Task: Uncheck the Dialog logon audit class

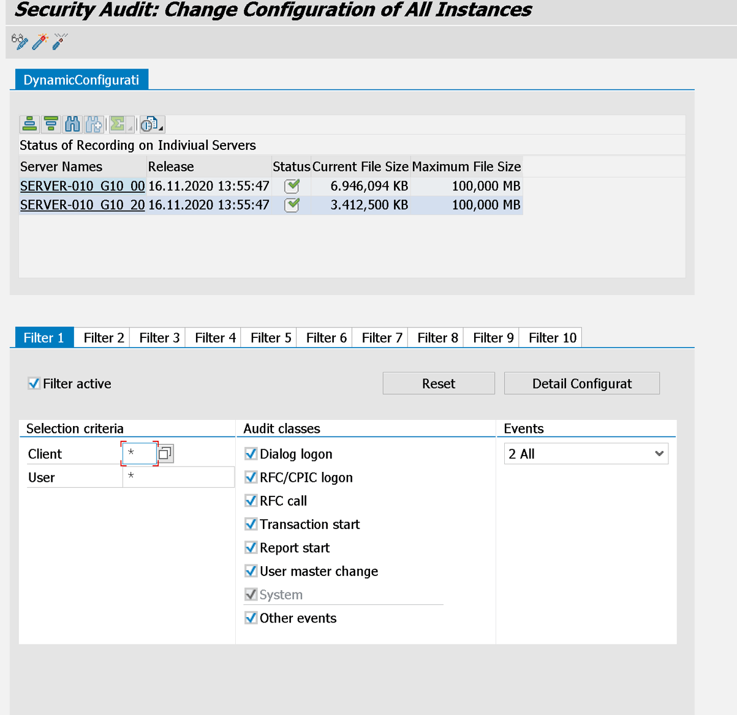Action: (x=251, y=454)
